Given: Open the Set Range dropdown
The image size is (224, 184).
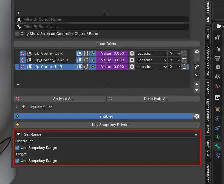Looking at the screenshot, I should click(110, 134).
